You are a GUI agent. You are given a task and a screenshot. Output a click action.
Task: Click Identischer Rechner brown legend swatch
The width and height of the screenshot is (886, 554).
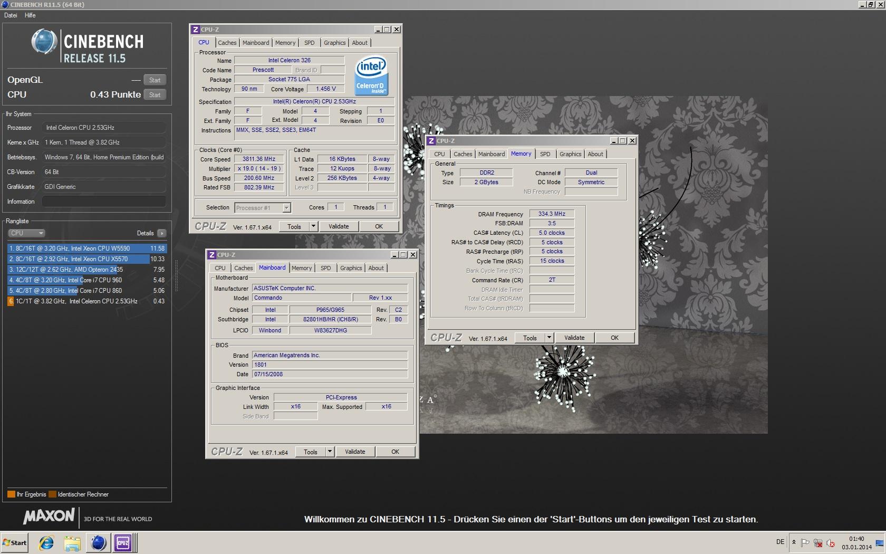point(52,494)
